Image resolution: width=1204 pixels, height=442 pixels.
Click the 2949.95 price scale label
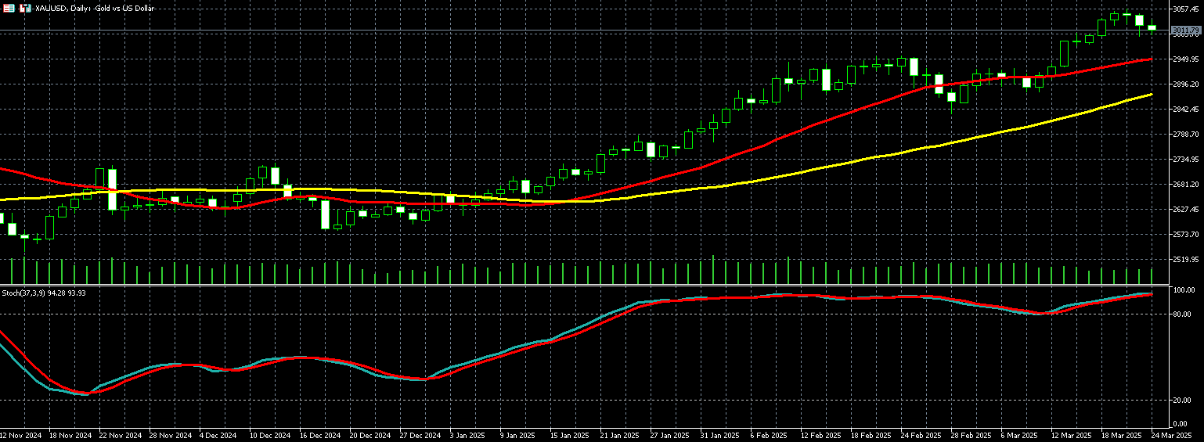click(x=1186, y=59)
